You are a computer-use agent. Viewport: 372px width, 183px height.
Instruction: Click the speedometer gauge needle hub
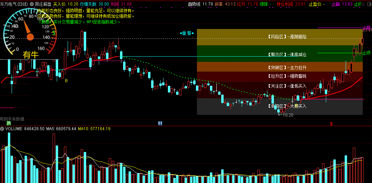[x=30, y=37]
